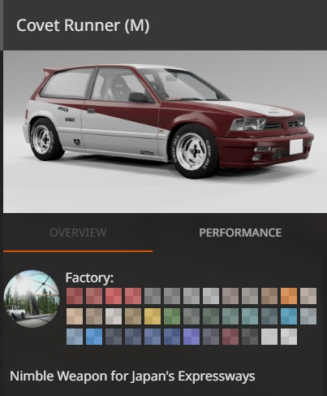Pick the tan beige swatch starting middle row
Image resolution: width=327 pixels, height=396 pixels.
coord(75,316)
